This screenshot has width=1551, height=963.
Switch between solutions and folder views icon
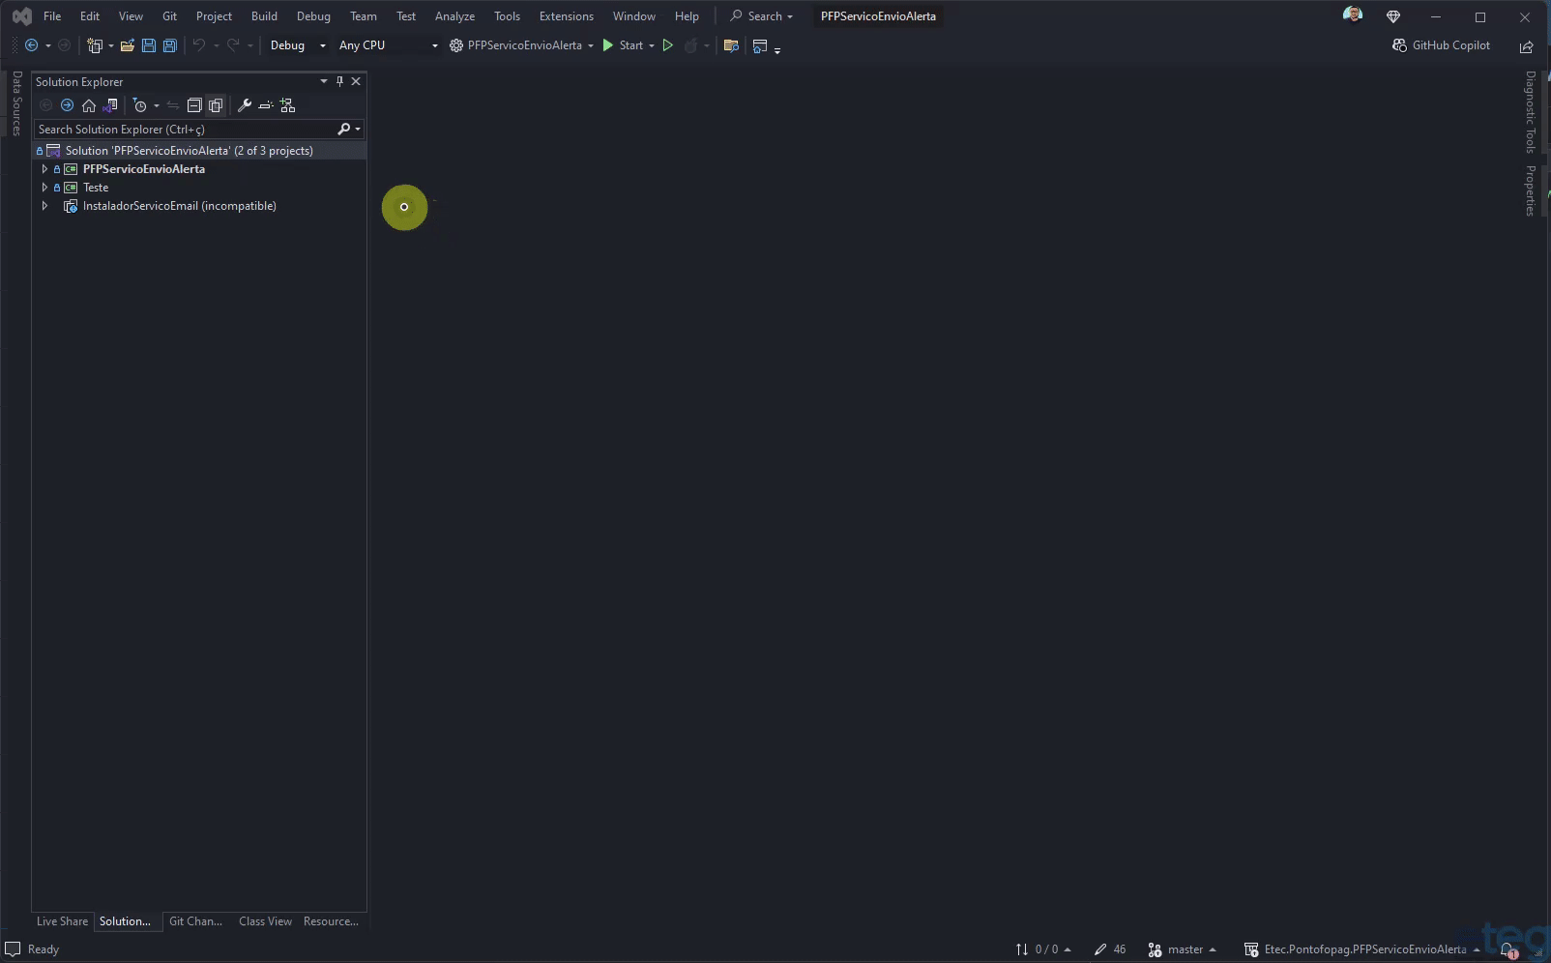click(x=110, y=105)
